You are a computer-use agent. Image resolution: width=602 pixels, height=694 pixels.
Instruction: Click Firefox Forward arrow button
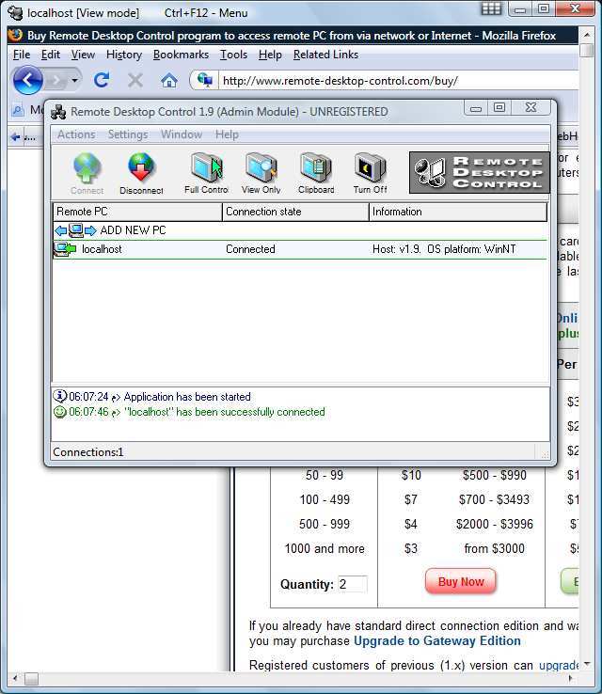56,81
